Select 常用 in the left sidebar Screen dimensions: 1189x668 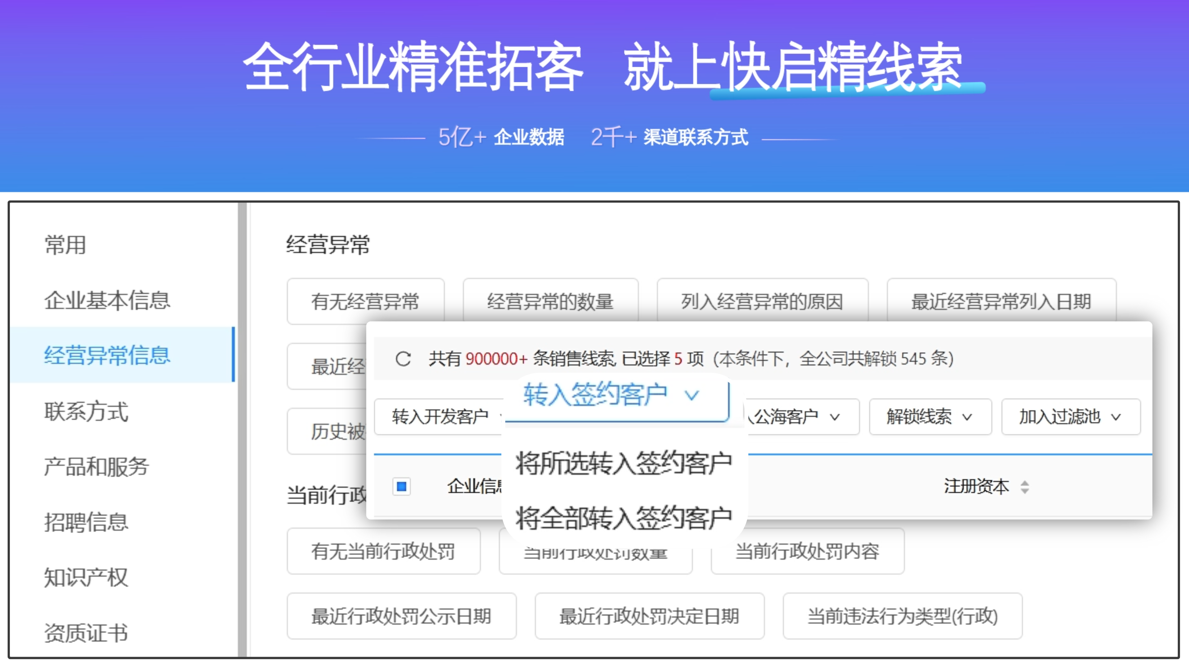65,245
